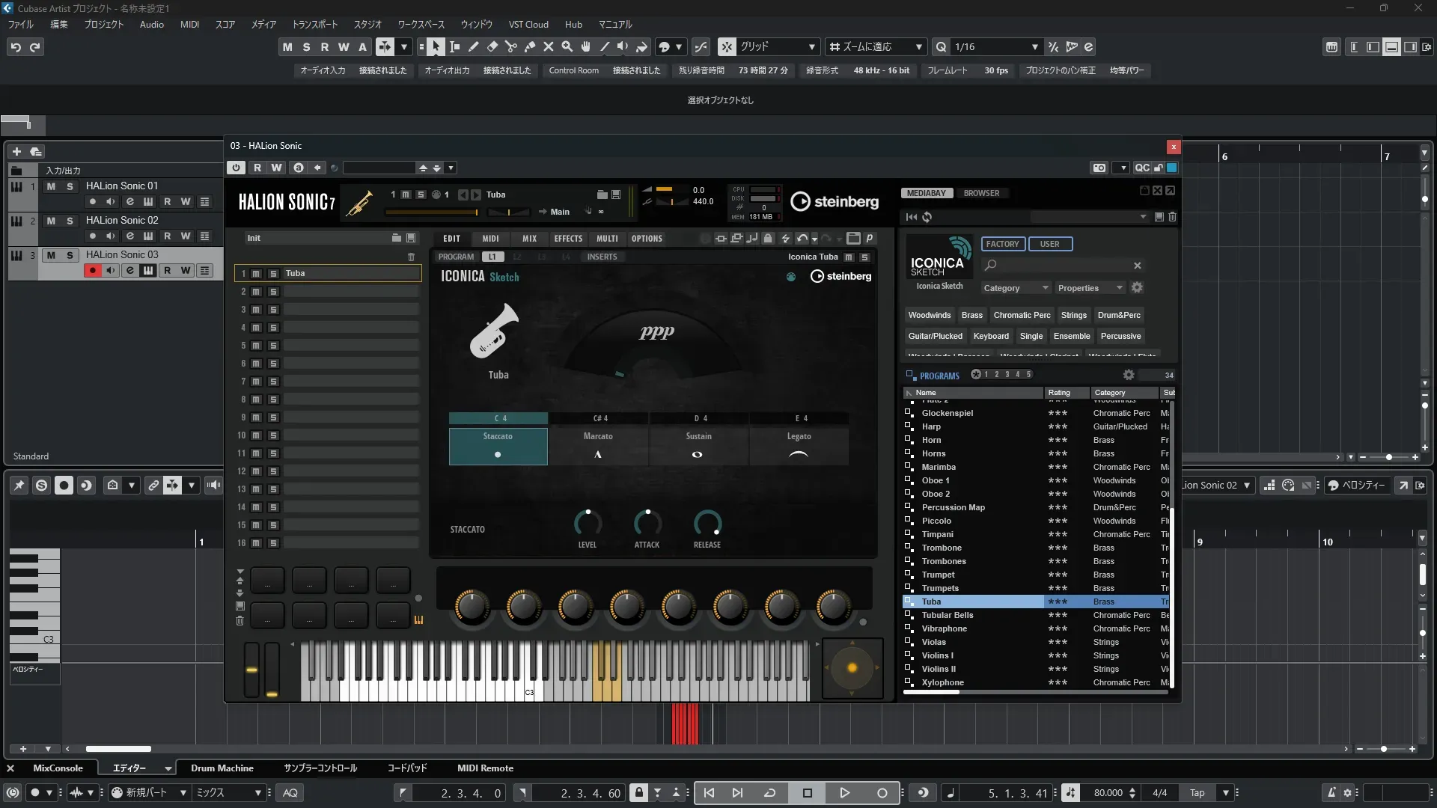
Task: Select the Glue tool in toolbar
Action: coord(530,47)
